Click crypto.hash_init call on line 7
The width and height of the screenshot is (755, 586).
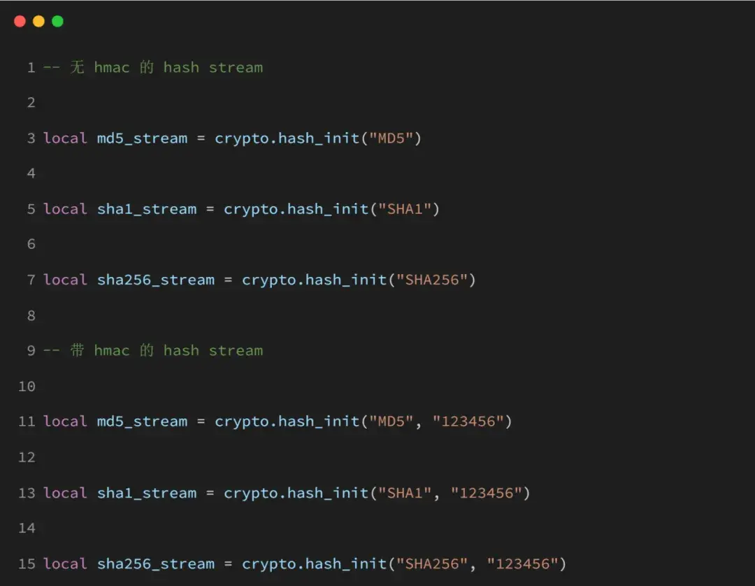[x=315, y=280]
